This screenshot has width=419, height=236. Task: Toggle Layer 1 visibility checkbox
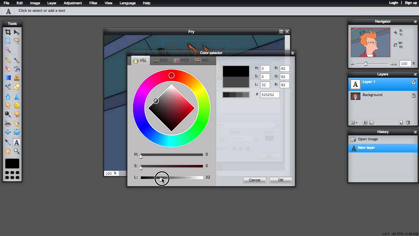[x=414, y=83]
